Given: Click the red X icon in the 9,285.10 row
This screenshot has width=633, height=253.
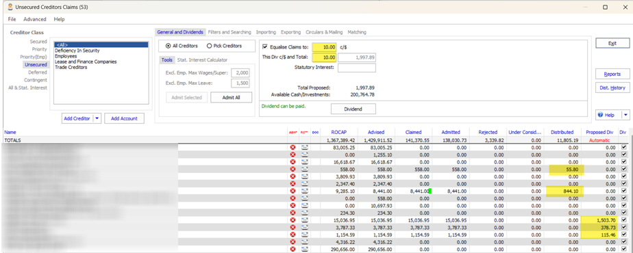Looking at the screenshot, I should (x=293, y=191).
